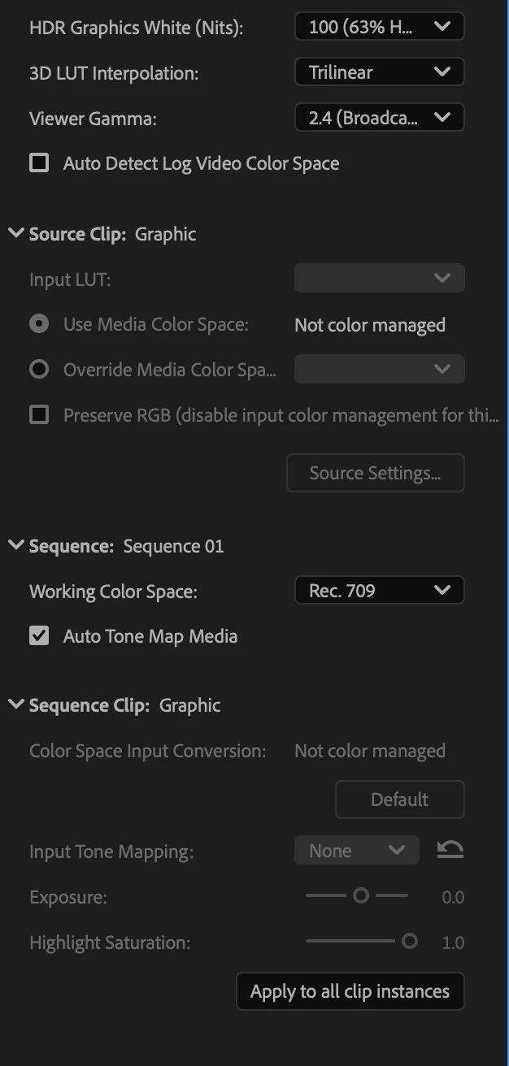Open the Input Tone Mapping dropdown
This screenshot has width=509, height=1066.
click(x=356, y=851)
